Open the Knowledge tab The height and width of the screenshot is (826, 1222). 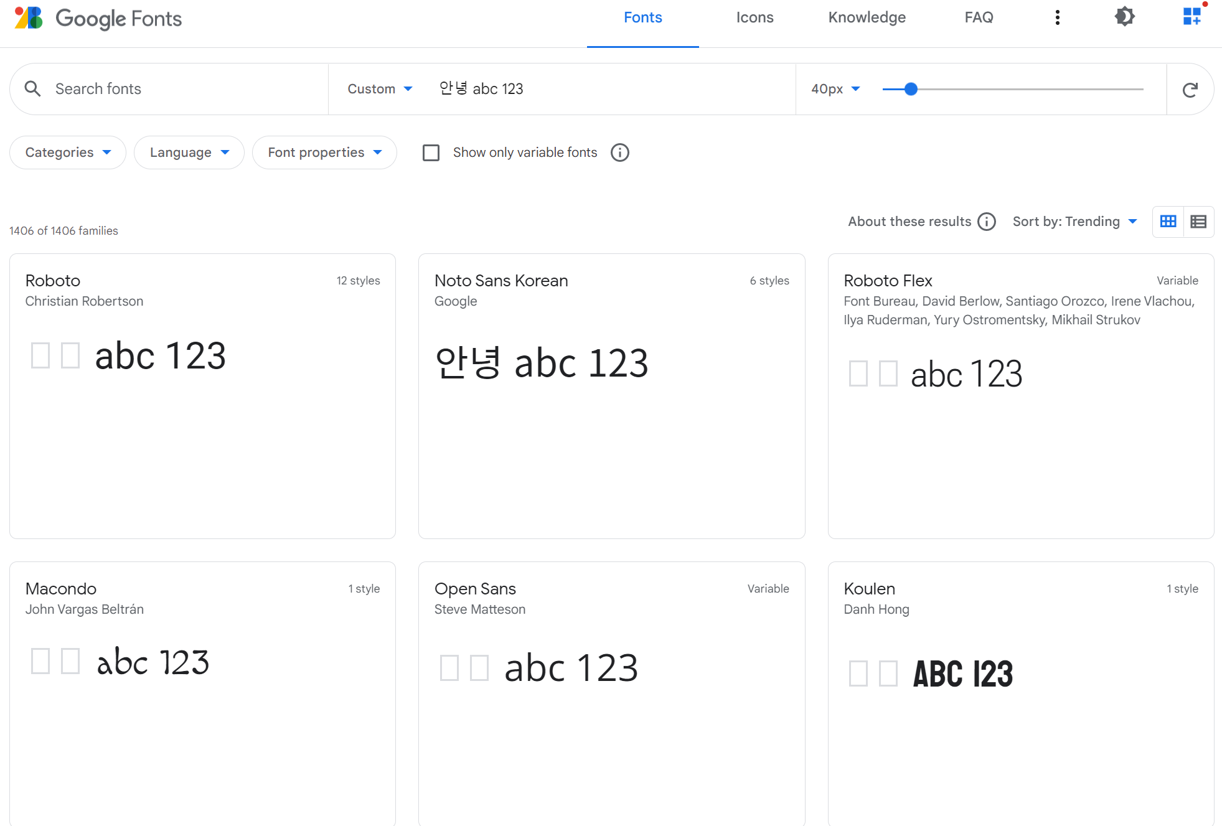(x=867, y=17)
